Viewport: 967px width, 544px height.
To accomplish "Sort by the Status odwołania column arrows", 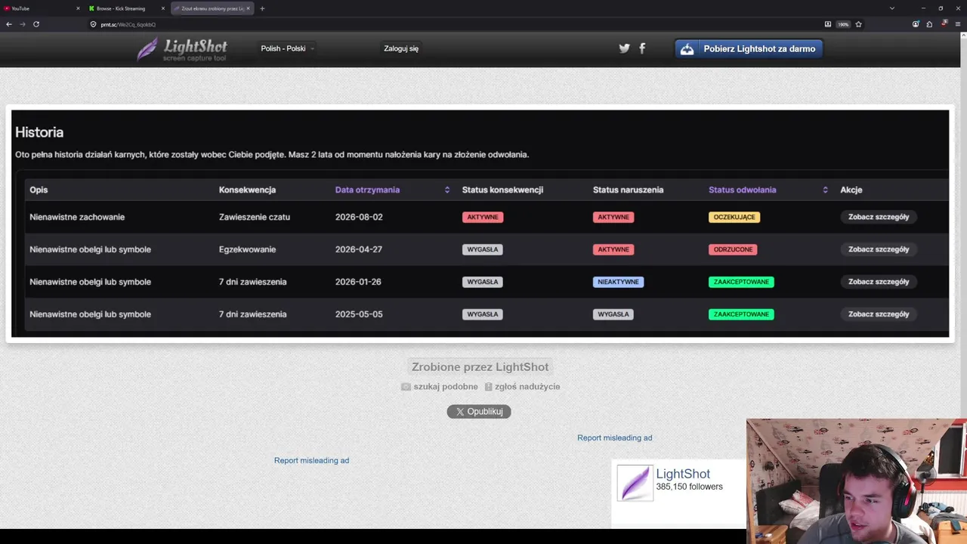I will [x=825, y=190].
